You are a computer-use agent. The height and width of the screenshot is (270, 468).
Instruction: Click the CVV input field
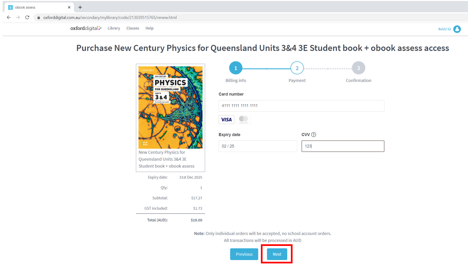343,146
